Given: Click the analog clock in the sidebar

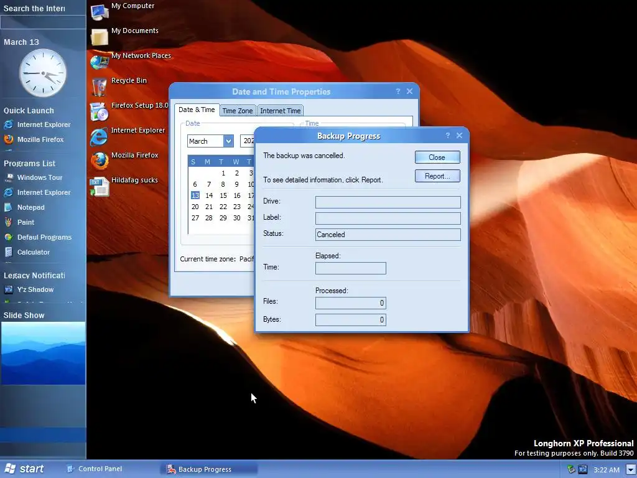Looking at the screenshot, I should point(43,73).
